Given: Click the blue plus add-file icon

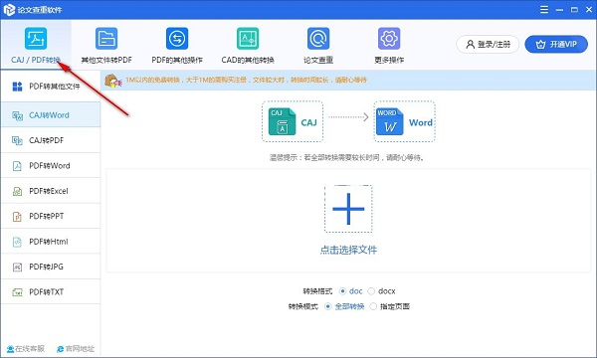Looking at the screenshot, I should (348, 209).
